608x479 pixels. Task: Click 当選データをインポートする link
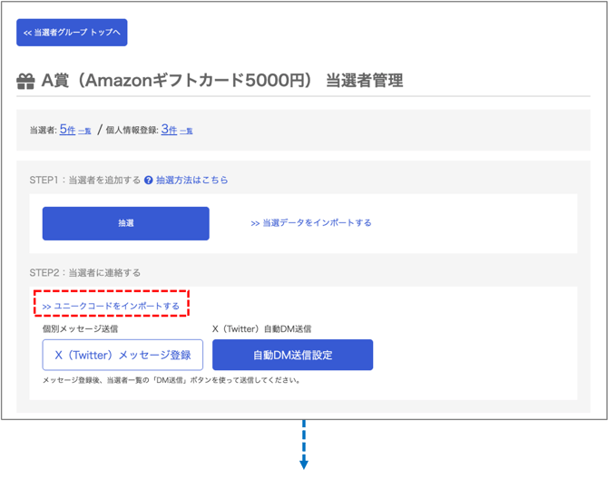click(x=311, y=222)
